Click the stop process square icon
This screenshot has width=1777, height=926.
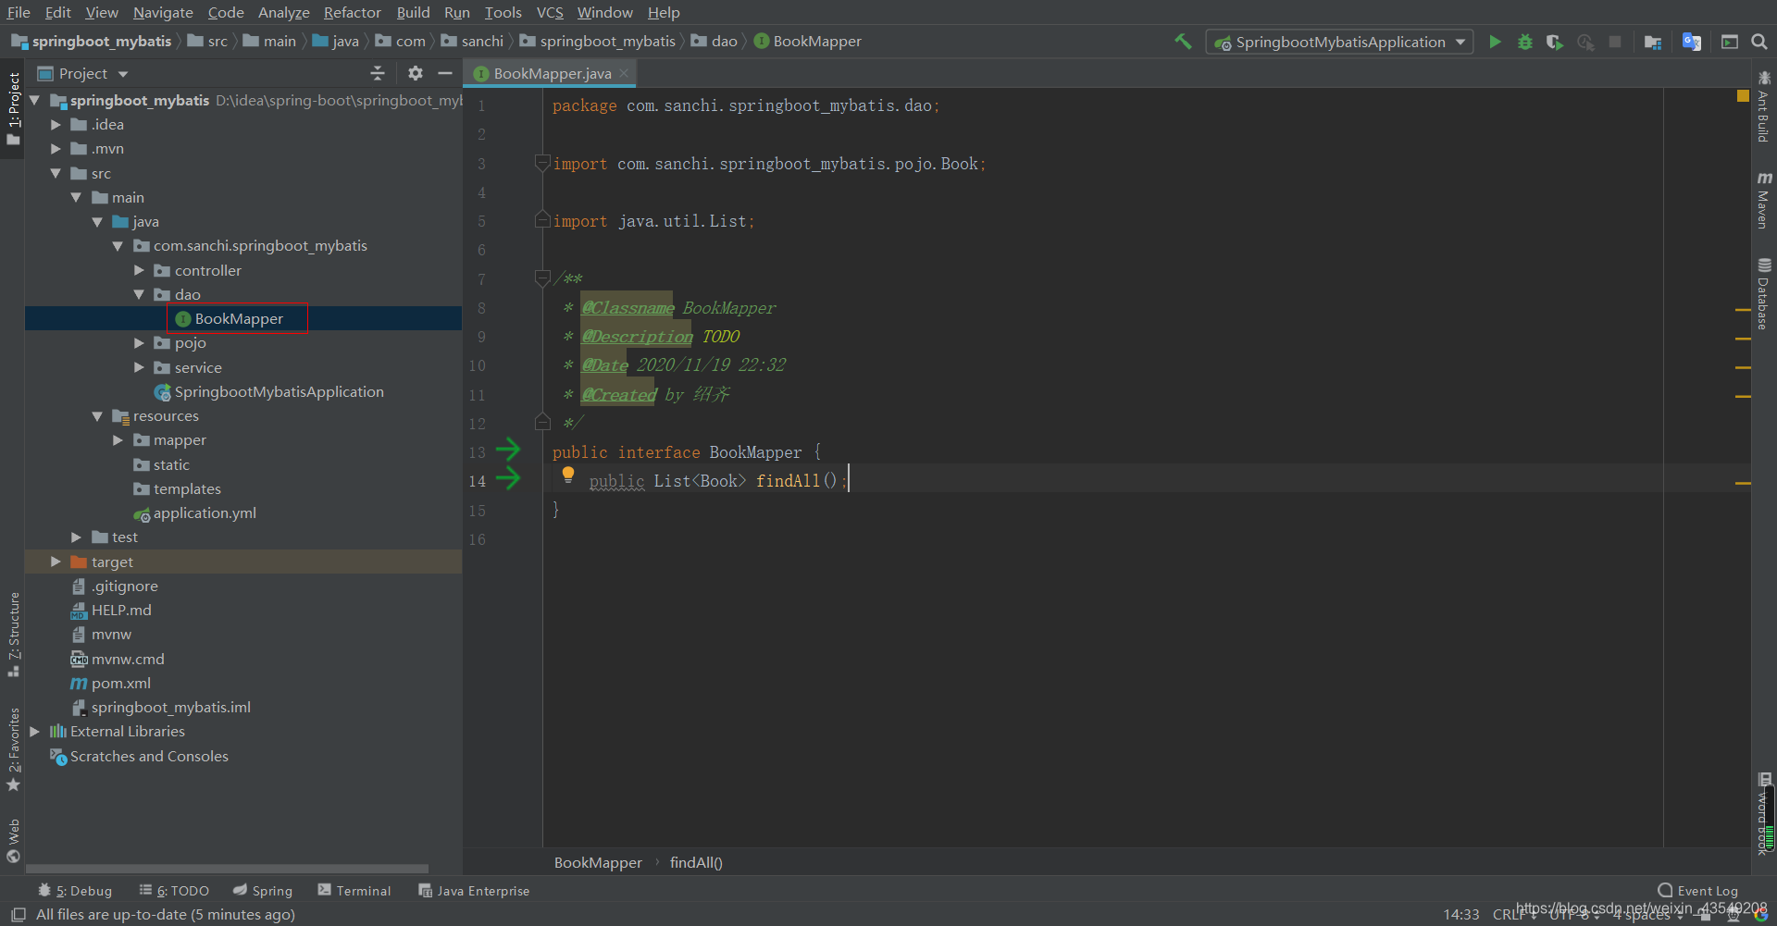coord(1615,42)
